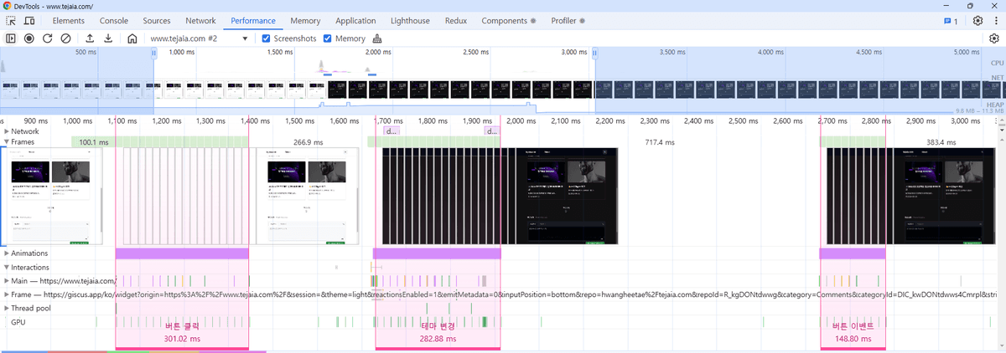1006x353 pixels.
Task: Open the Performance capture settings gear
Action: pyautogui.click(x=994, y=38)
